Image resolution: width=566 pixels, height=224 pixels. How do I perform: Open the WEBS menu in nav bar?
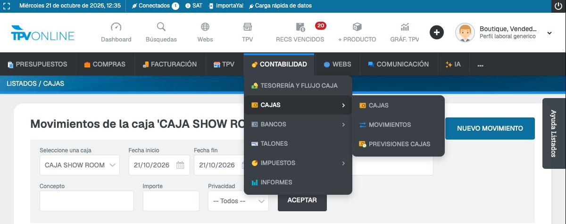pos(337,64)
